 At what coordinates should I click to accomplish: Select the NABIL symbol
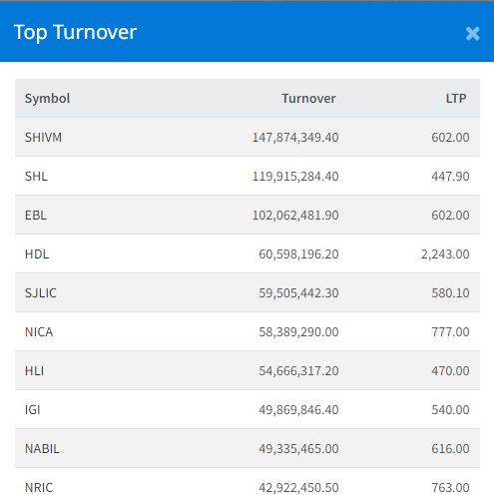point(42,449)
